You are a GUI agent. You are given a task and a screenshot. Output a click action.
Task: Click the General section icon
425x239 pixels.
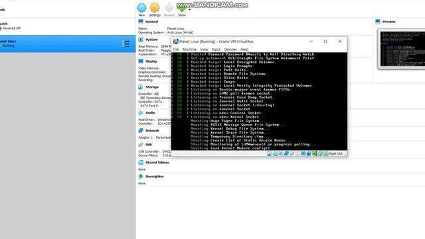coord(141,21)
